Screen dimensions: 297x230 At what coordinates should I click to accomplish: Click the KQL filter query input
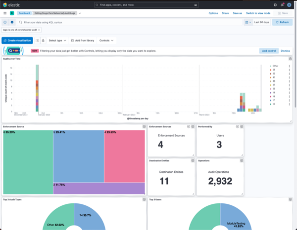coord(129,22)
